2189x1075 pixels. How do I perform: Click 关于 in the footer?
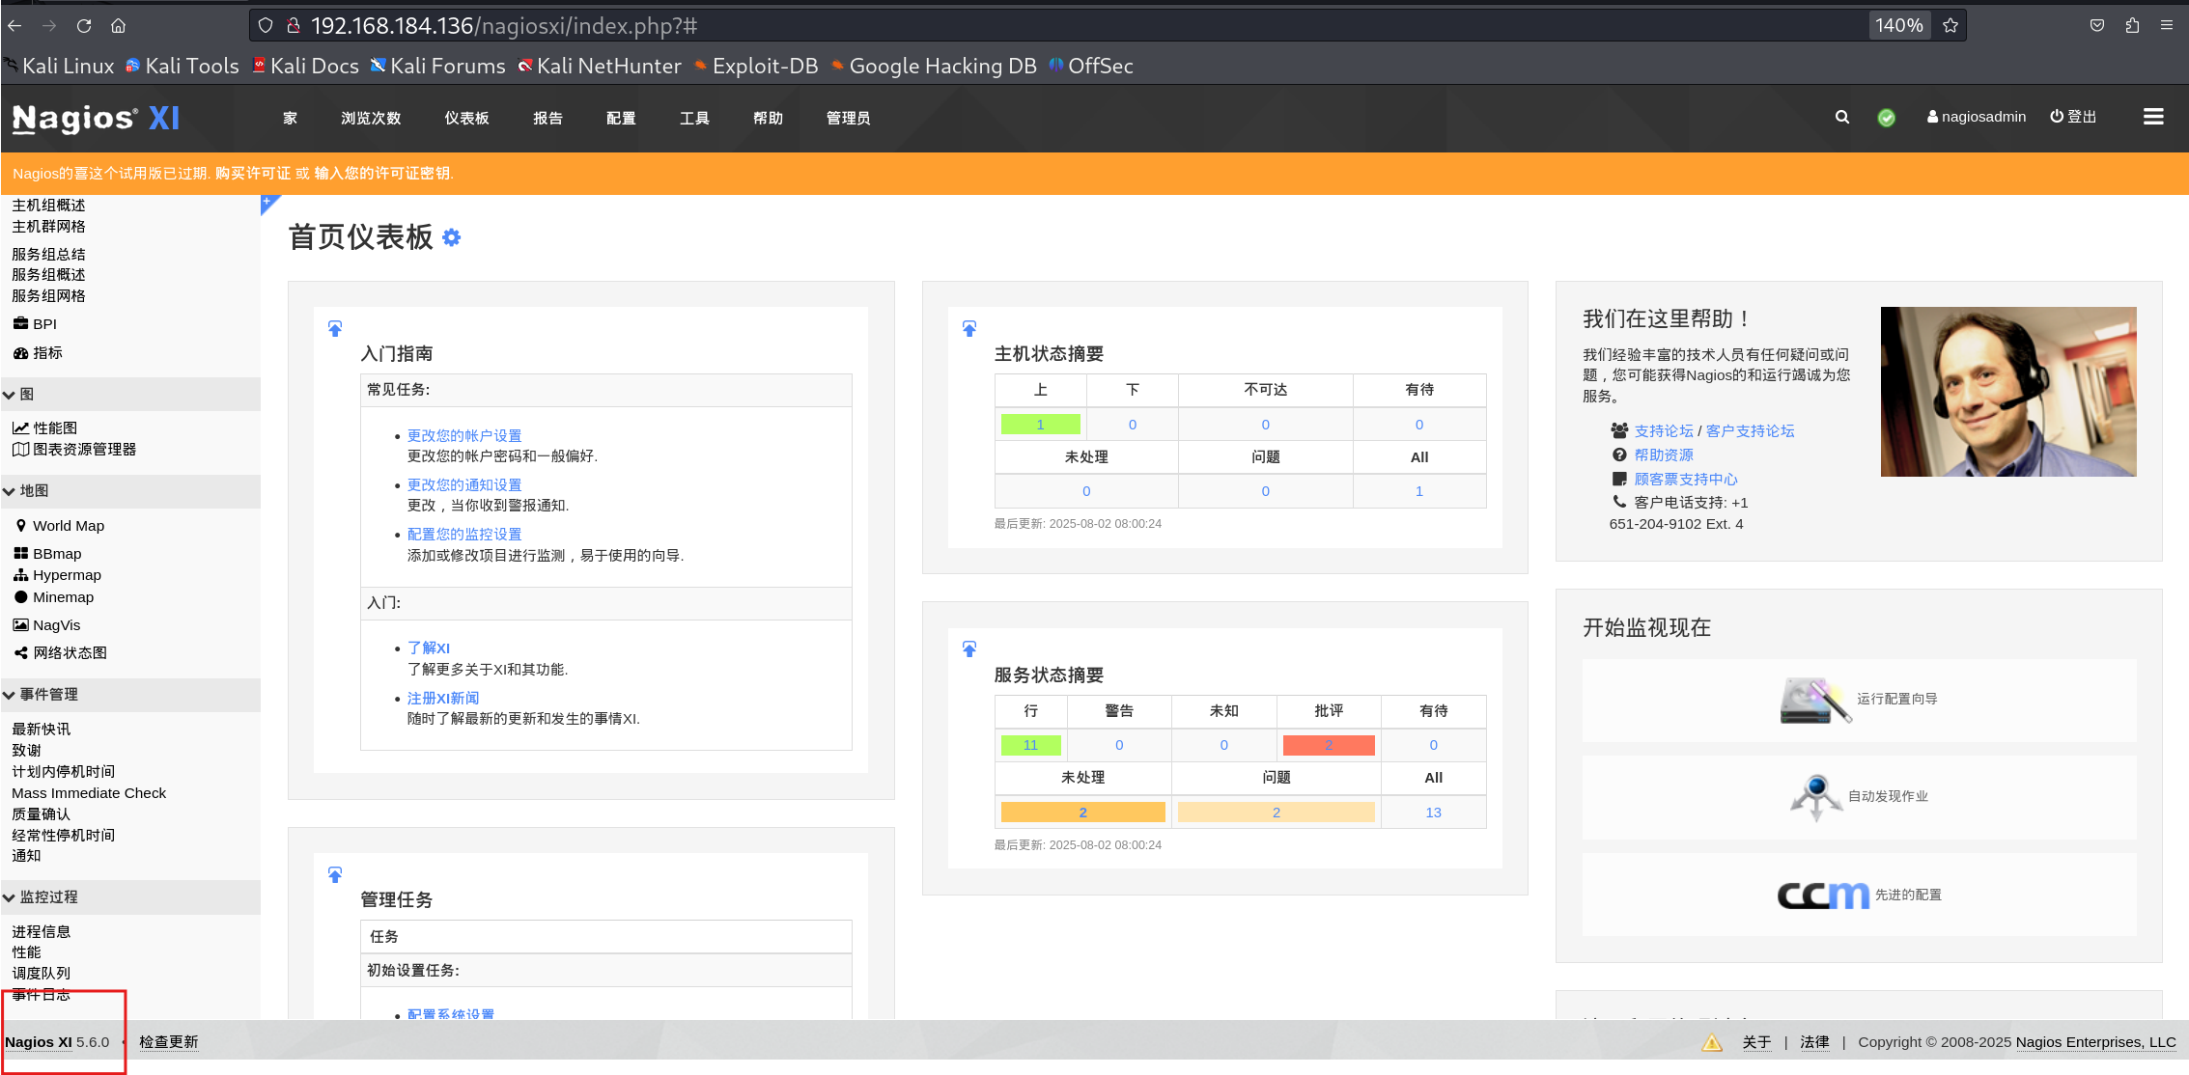pyautogui.click(x=1755, y=1042)
